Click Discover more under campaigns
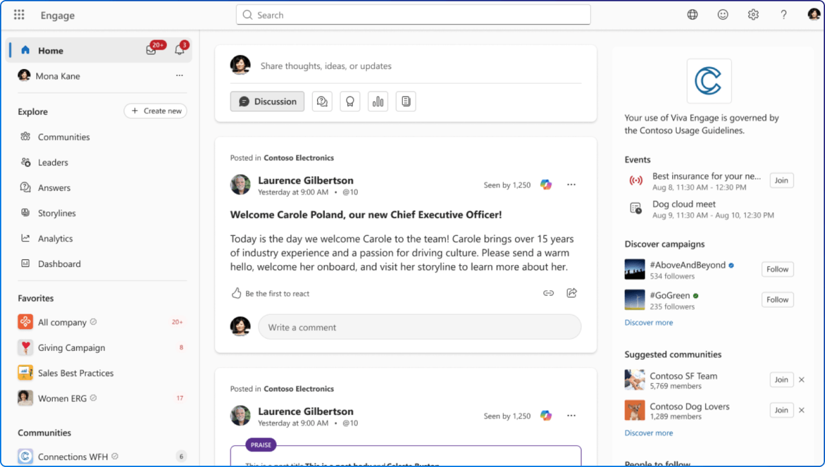The image size is (825, 467). tap(648, 323)
